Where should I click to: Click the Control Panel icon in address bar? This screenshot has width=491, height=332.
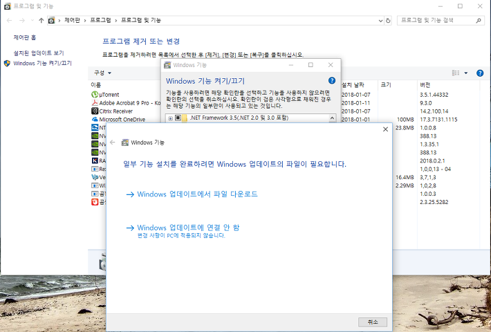pos(52,20)
